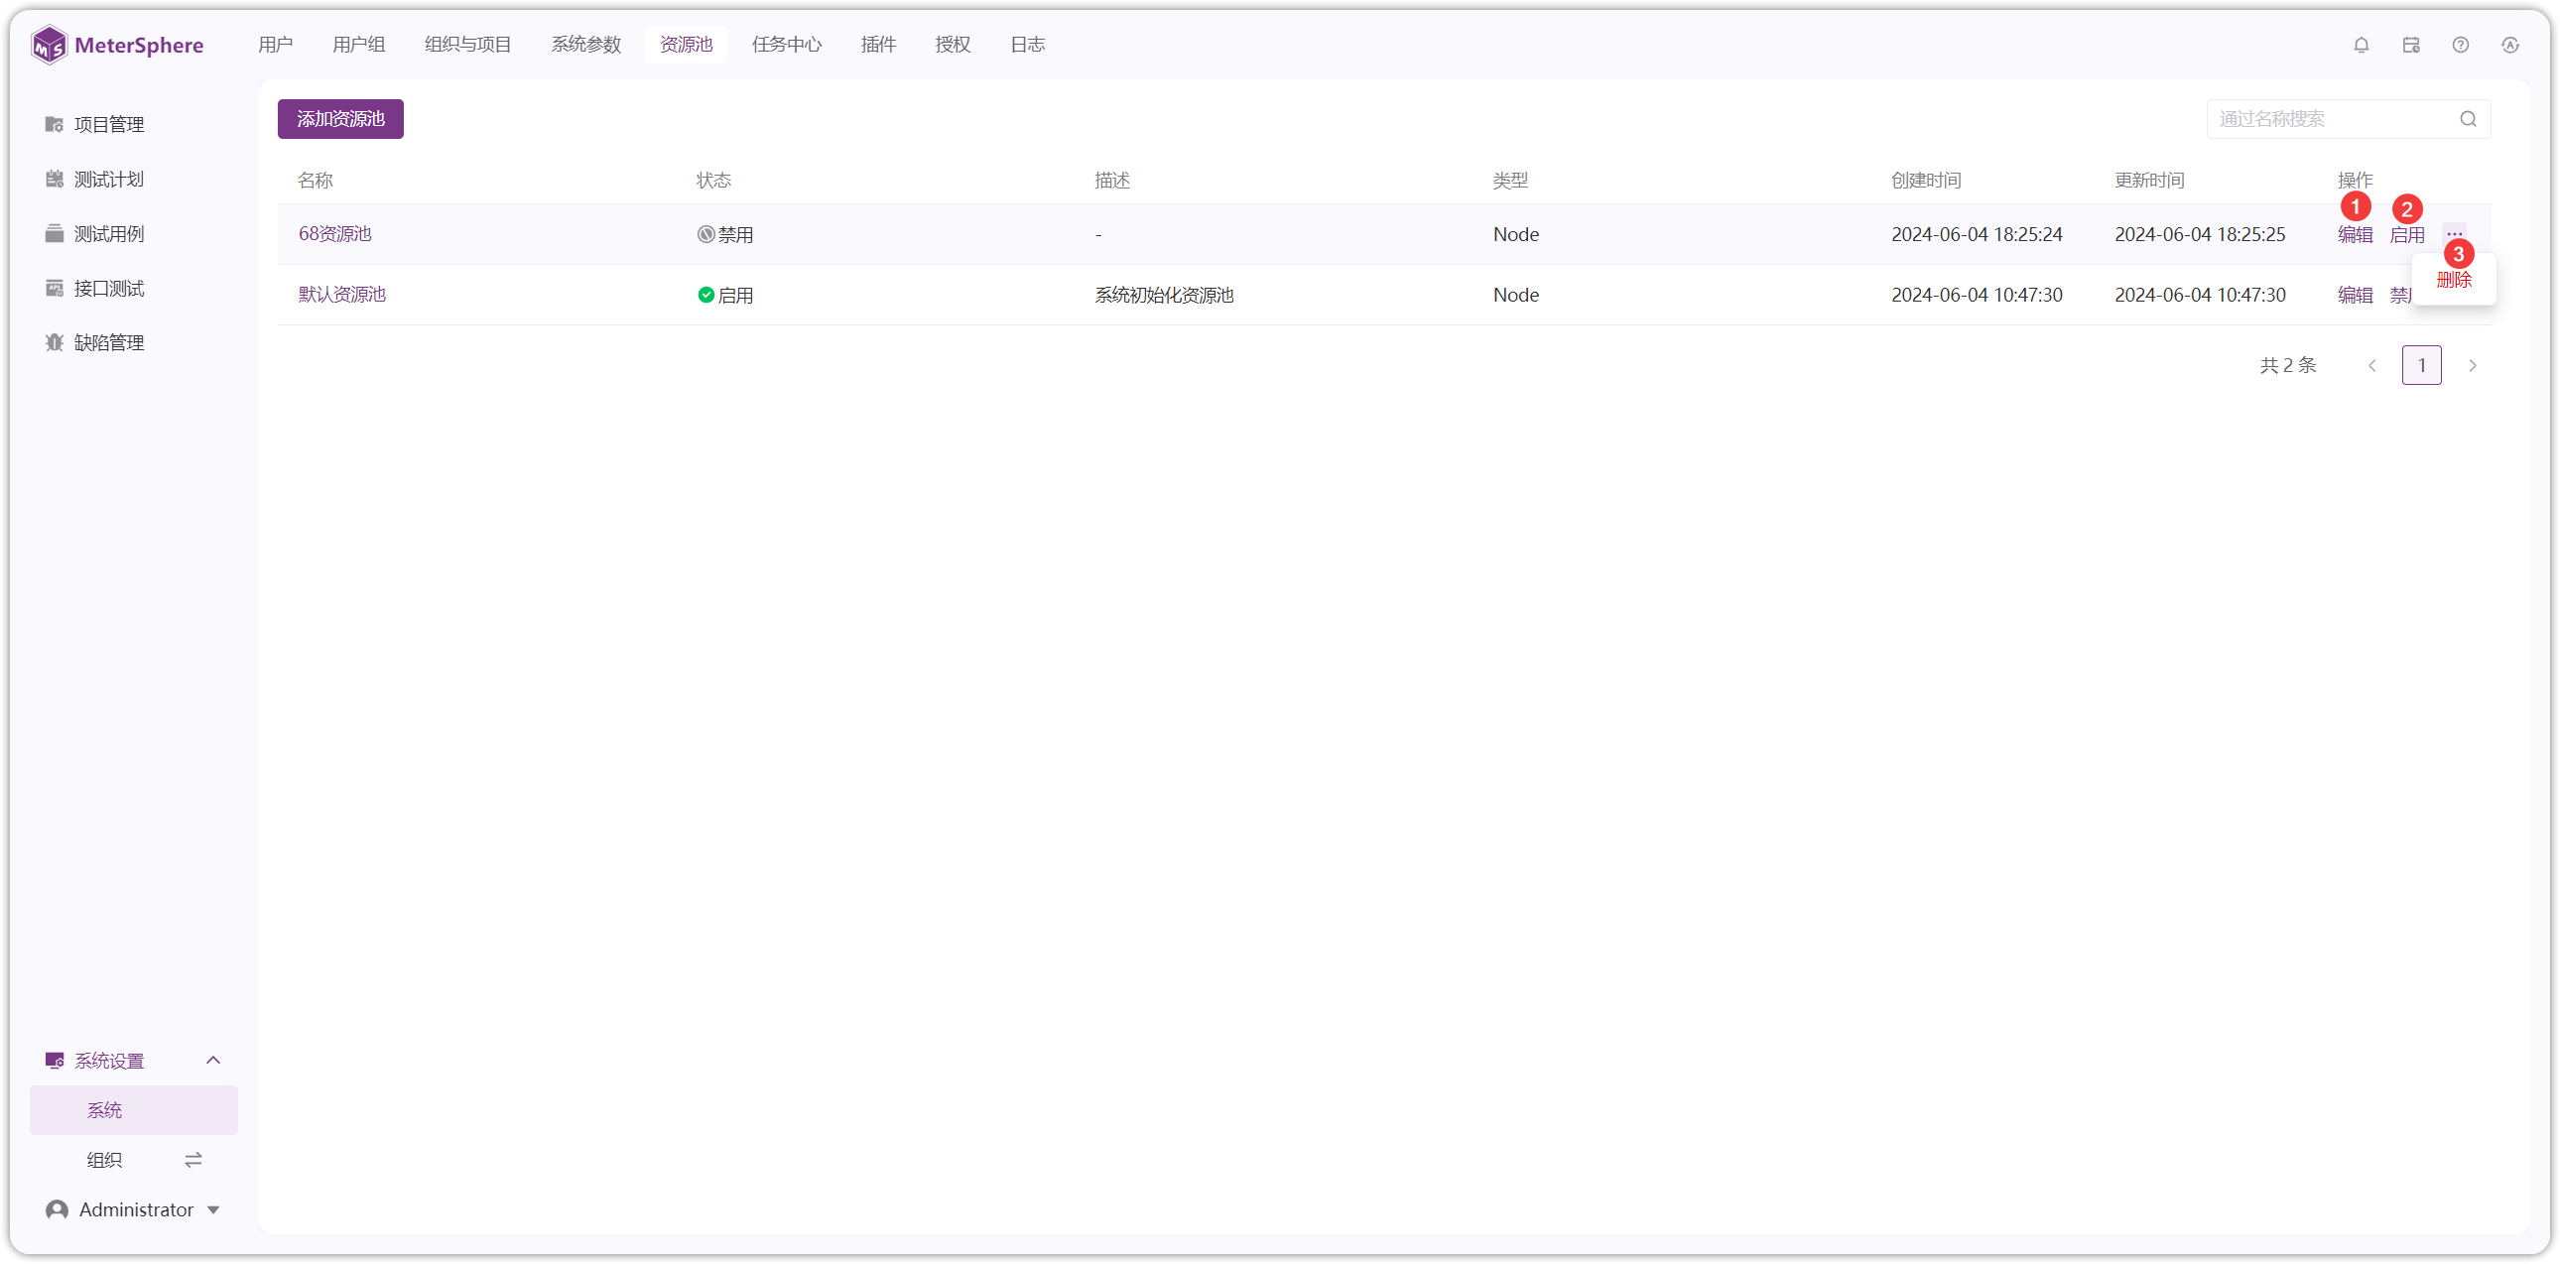
Task: Select the 资源池 tab
Action: pos(686,45)
